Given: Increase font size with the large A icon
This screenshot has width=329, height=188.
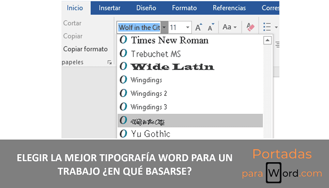Looking at the screenshot, I should (x=198, y=27).
